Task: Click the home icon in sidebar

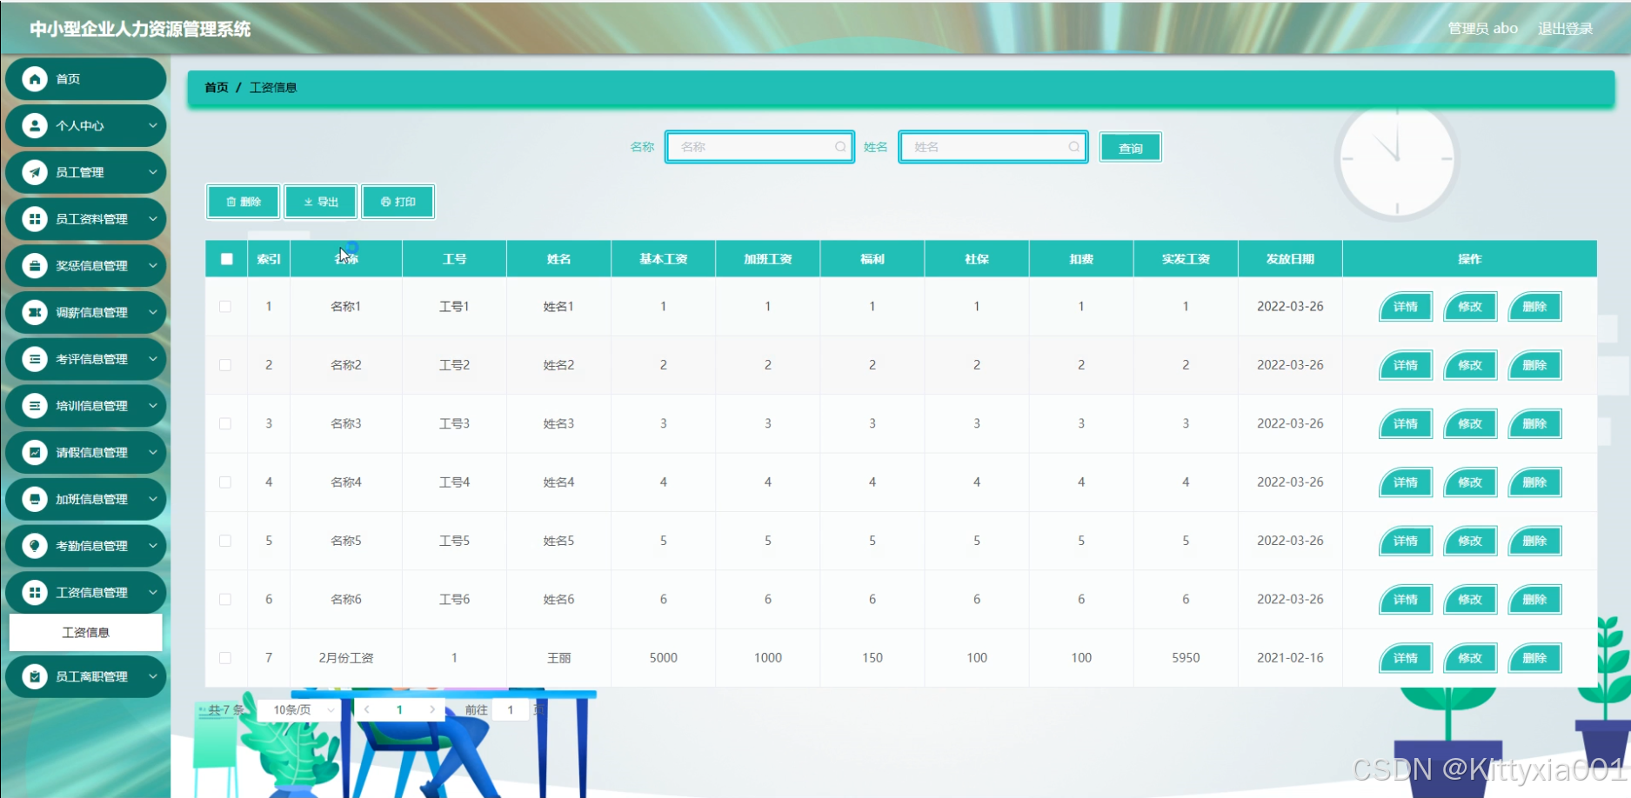Action: 35,79
